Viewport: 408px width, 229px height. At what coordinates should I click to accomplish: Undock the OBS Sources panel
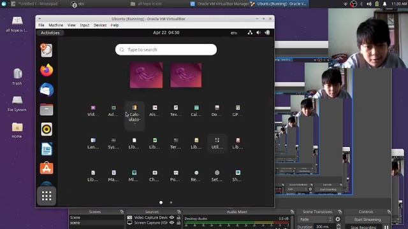coord(178,212)
